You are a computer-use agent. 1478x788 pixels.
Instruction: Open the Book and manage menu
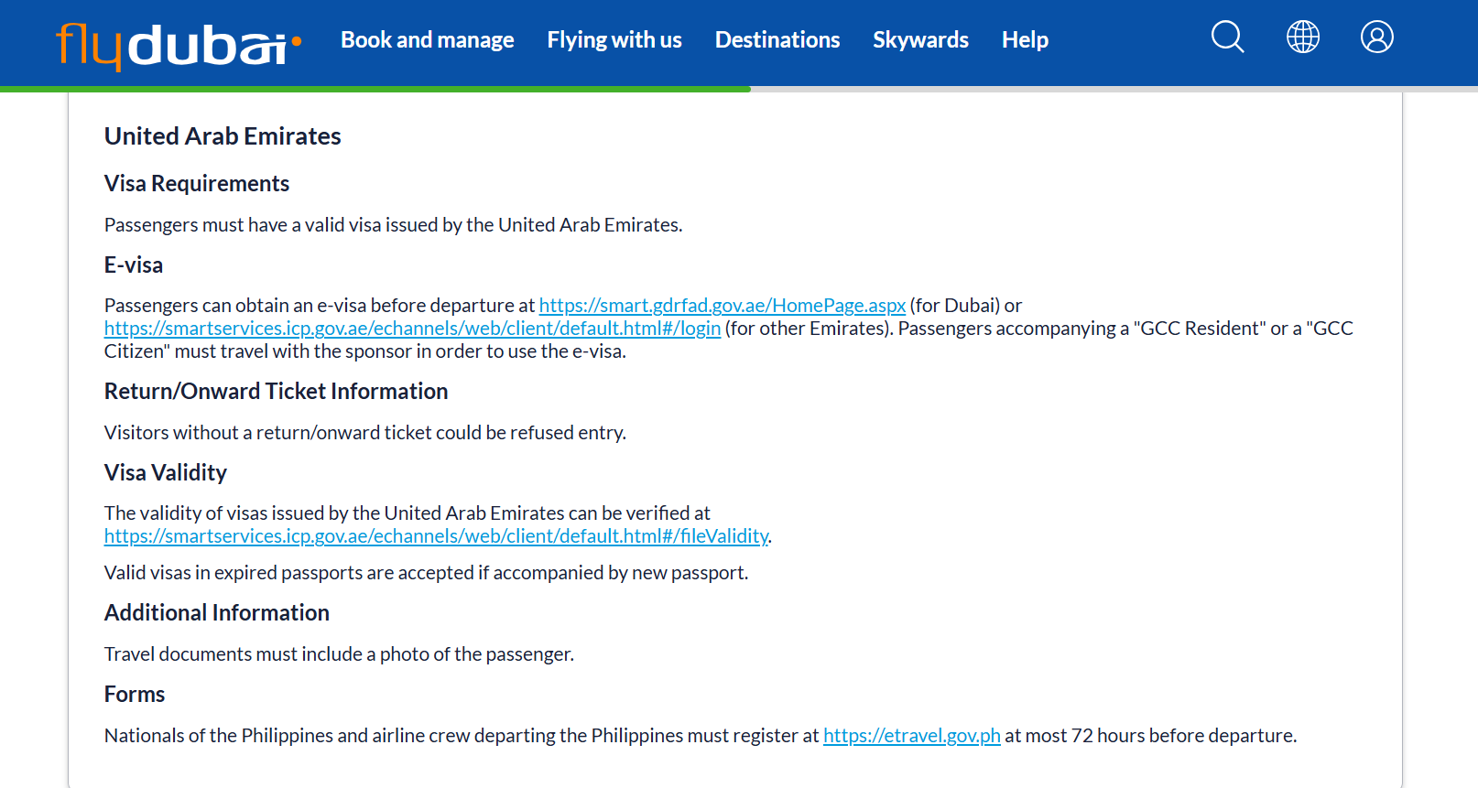[x=427, y=40]
